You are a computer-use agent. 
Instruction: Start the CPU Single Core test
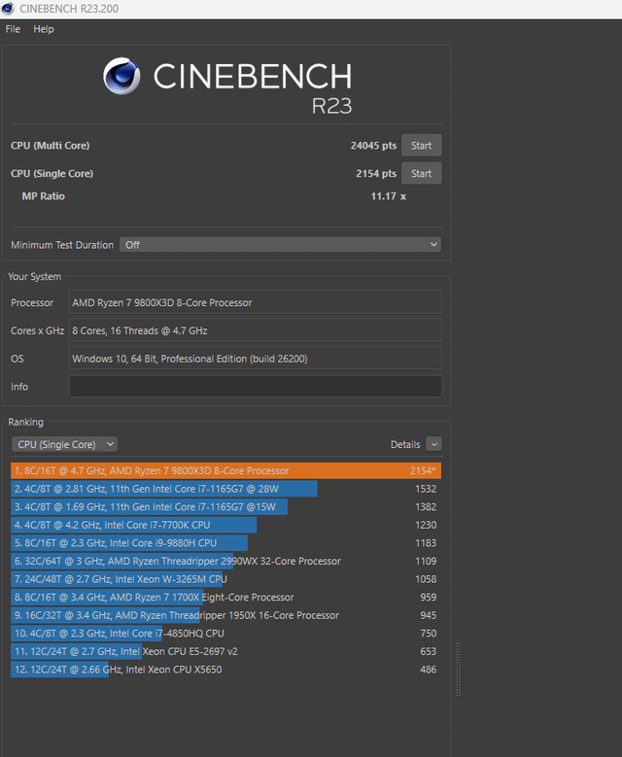tap(421, 174)
